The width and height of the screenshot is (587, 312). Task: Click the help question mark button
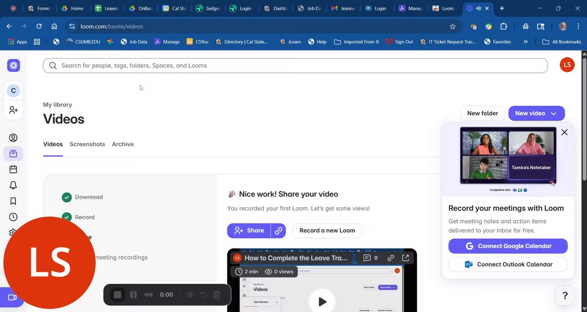[x=565, y=296]
